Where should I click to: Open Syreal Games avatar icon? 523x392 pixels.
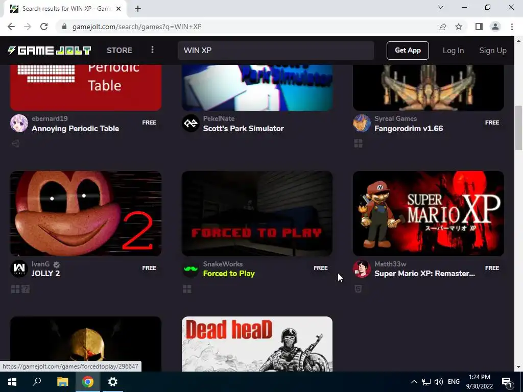click(362, 124)
